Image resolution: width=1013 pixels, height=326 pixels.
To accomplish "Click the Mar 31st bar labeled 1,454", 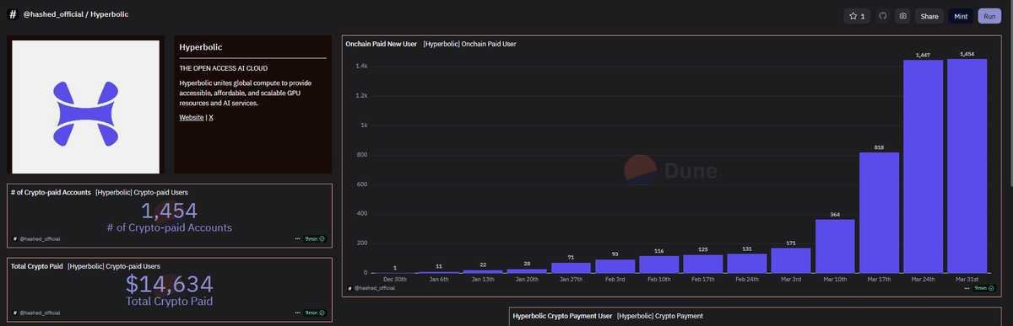I will click(x=967, y=166).
